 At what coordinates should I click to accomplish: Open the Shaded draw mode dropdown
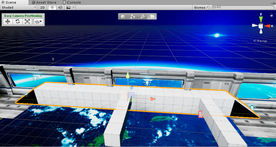(x=19, y=7)
